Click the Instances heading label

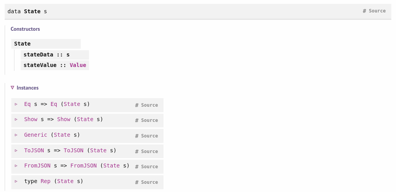coord(27,88)
